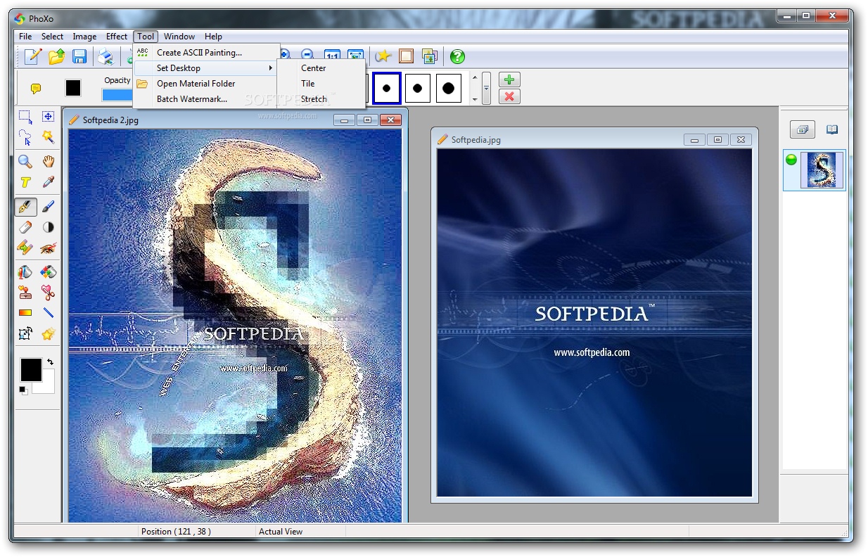Viewport: 868px width, 557px height.
Task: Click the Print icon in toolbar
Action: 106,56
